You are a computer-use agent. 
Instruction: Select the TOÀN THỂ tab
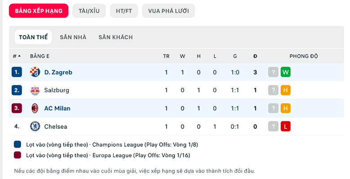[33, 37]
